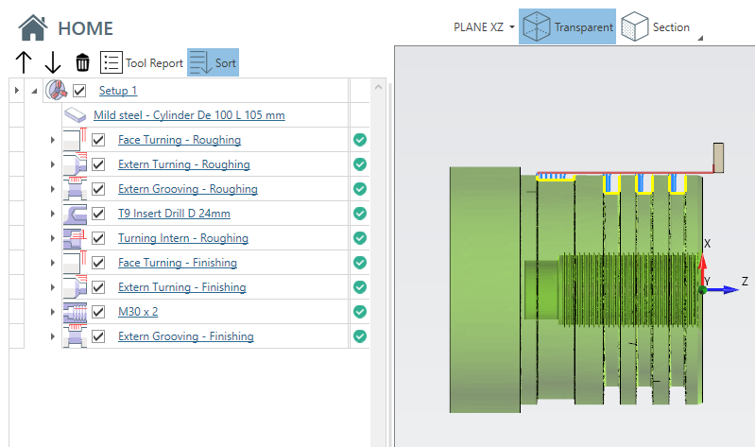The width and height of the screenshot is (755, 447).
Task: Click the Home house icon
Action: (x=34, y=27)
